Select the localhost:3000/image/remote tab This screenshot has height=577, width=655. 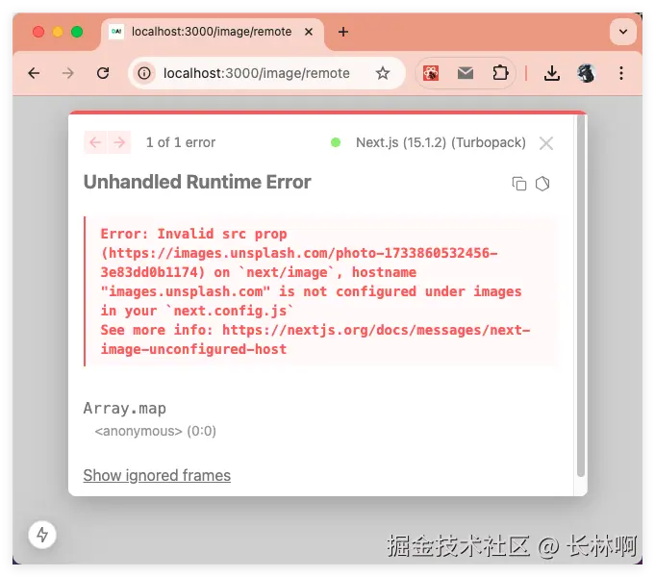tap(212, 32)
